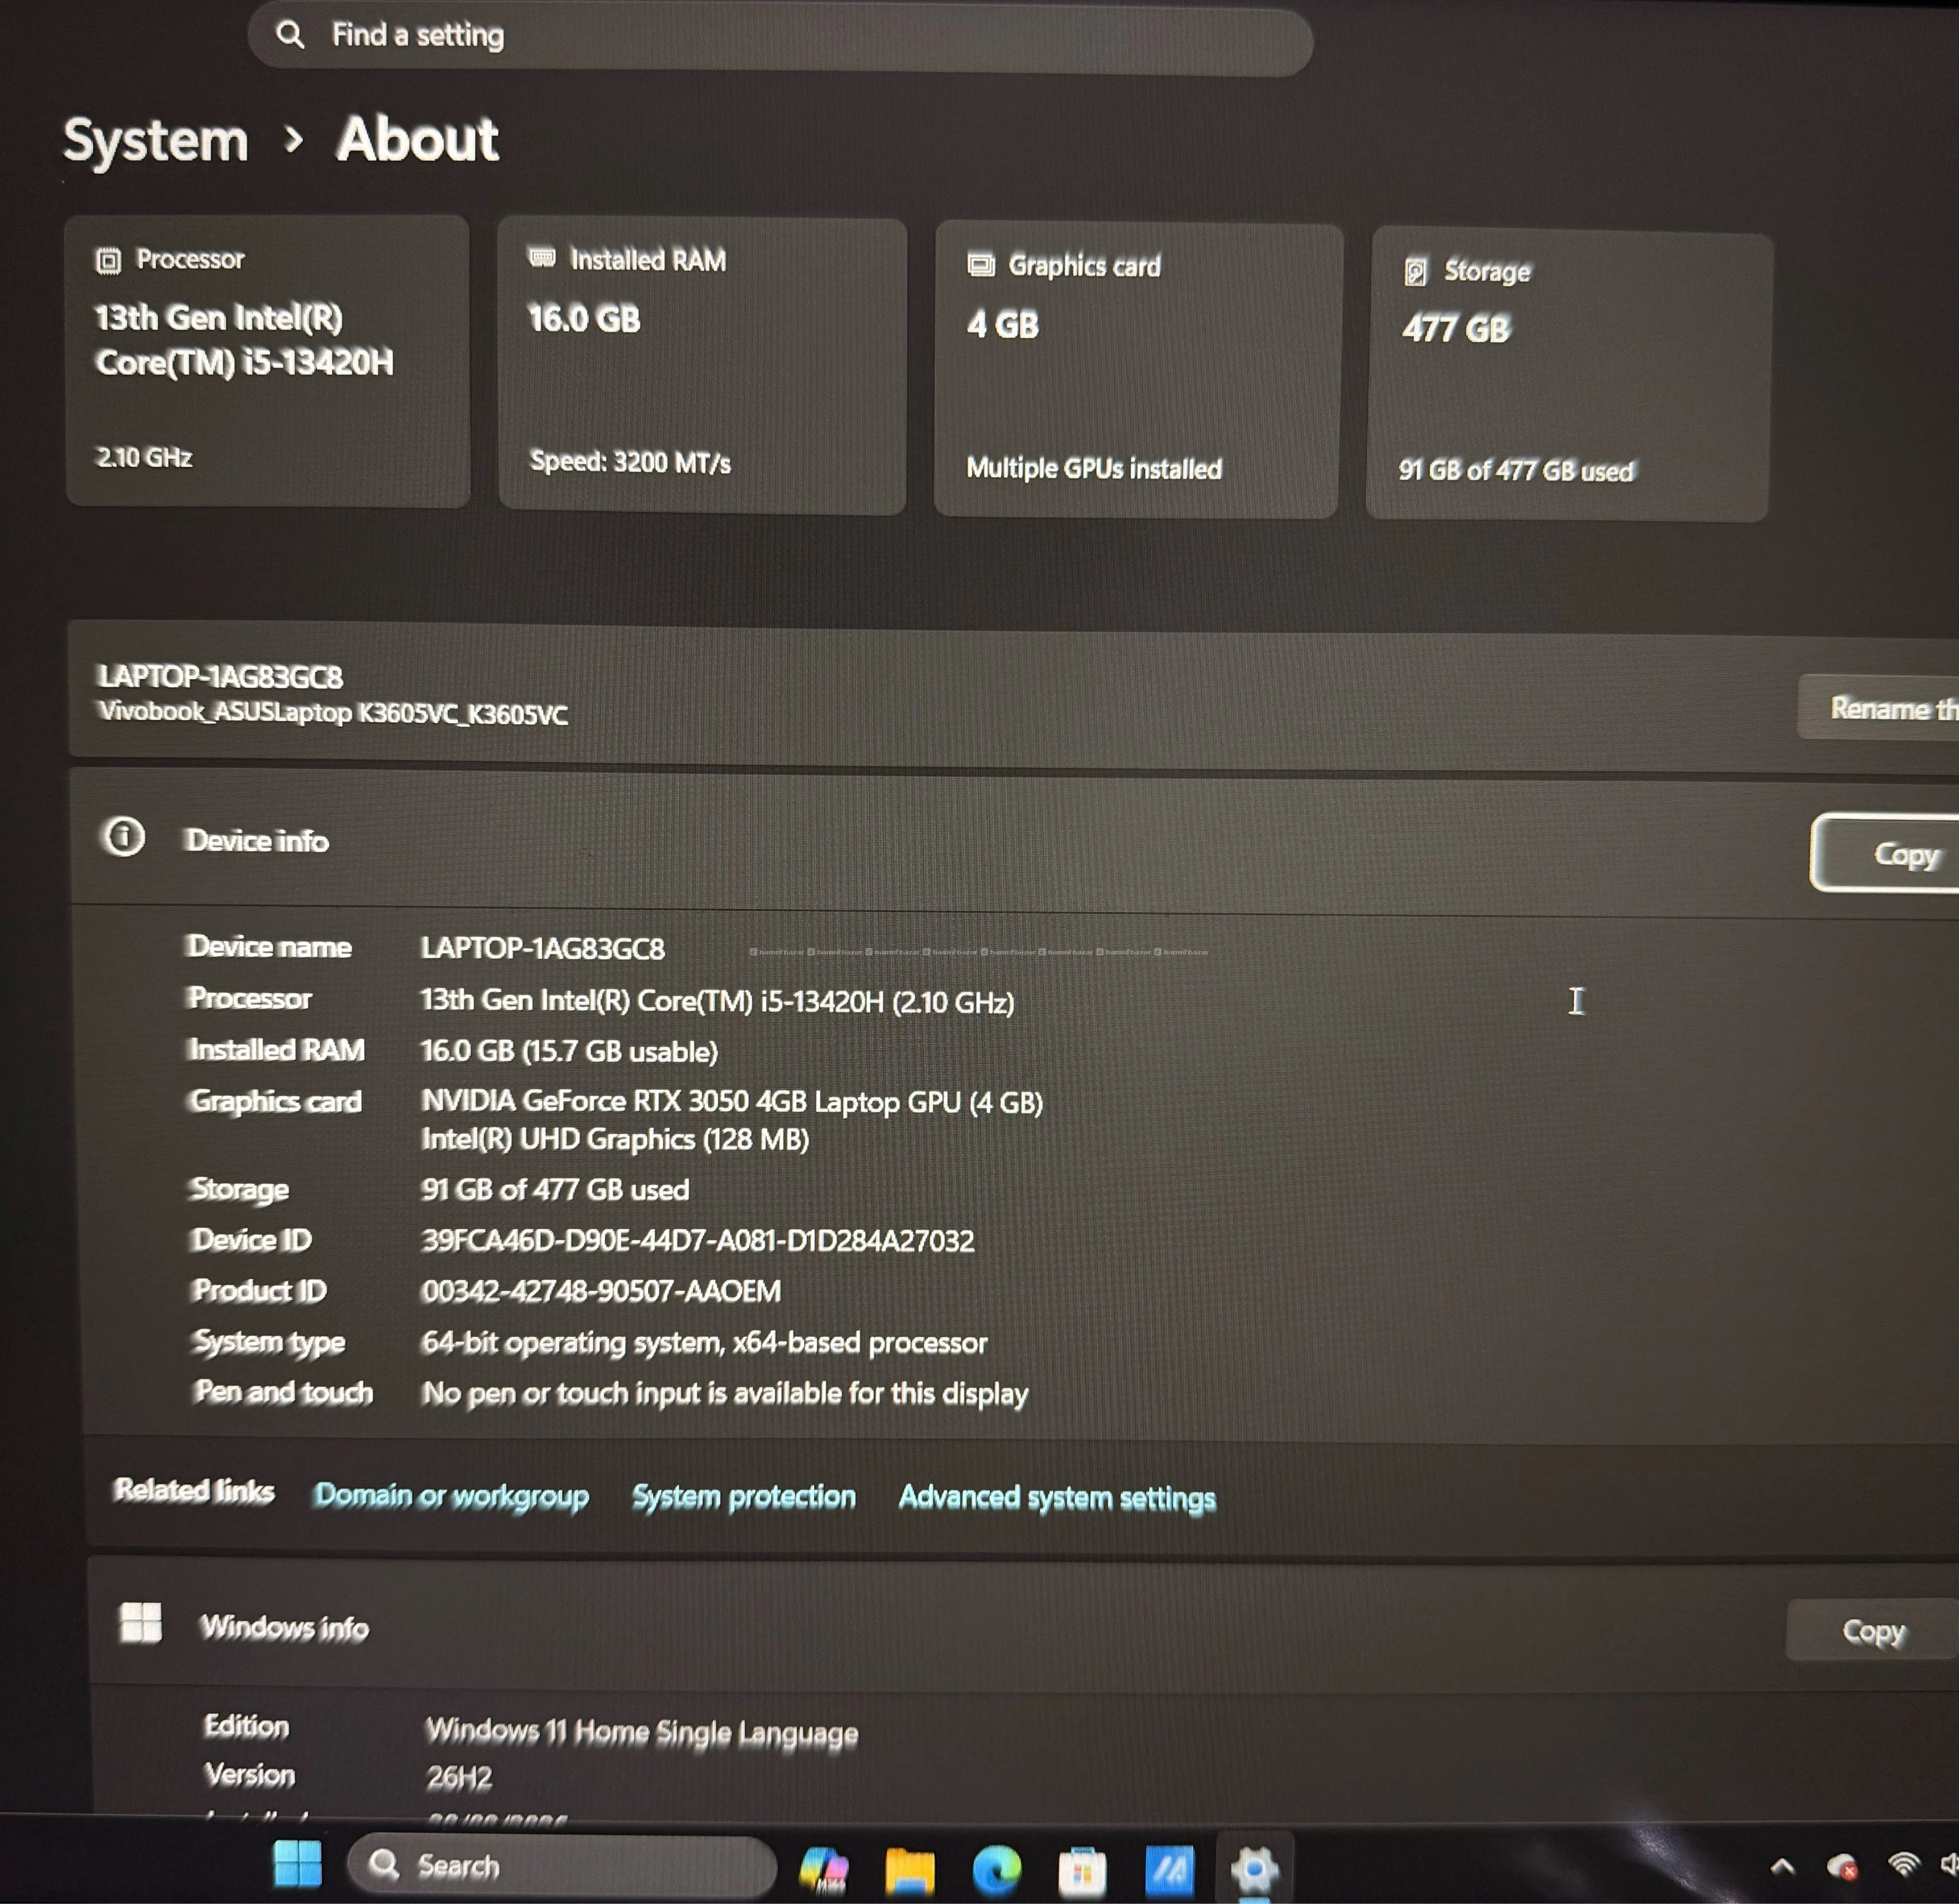Click the Windows Start button

297,1864
